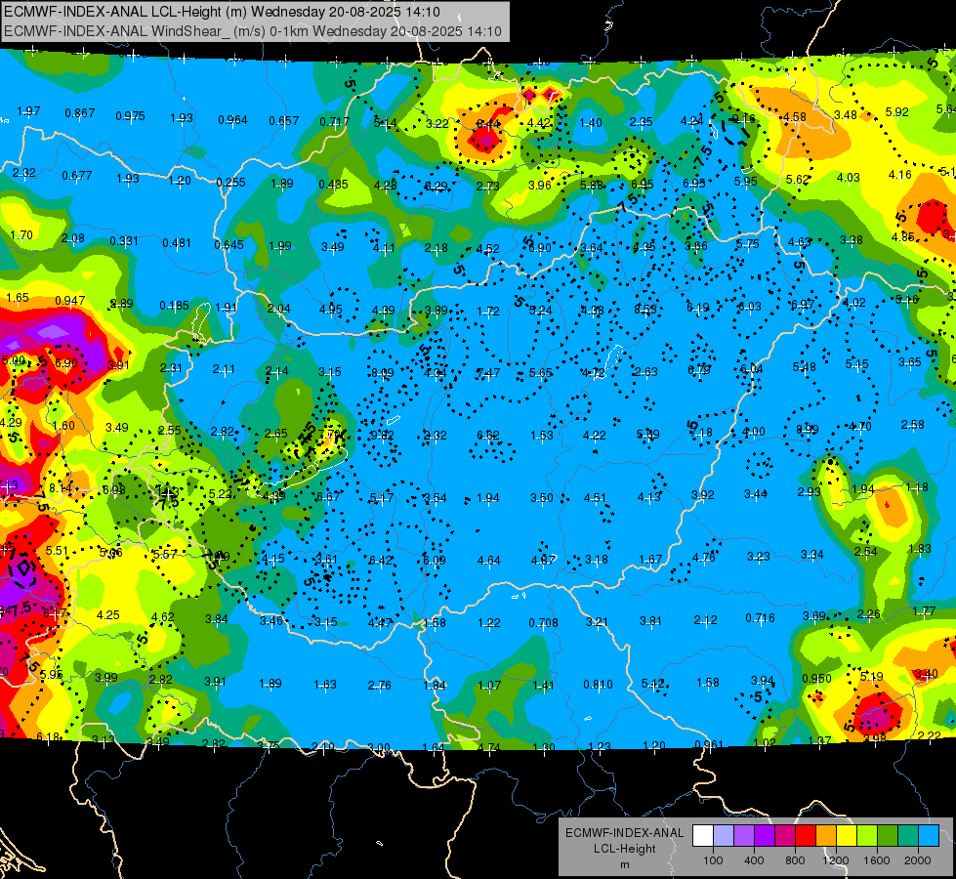This screenshot has width=956, height=879.
Task: Select the grid value 0.716
Action: coord(760,618)
